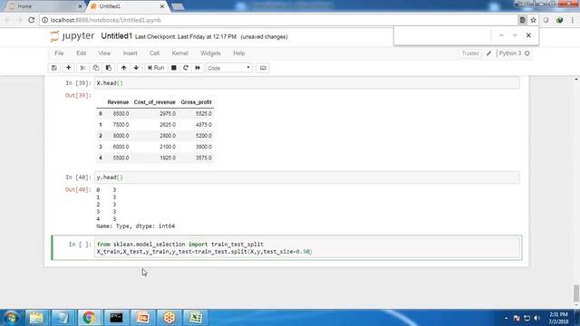
Task: Click the Revenue column header
Action: [x=118, y=102]
